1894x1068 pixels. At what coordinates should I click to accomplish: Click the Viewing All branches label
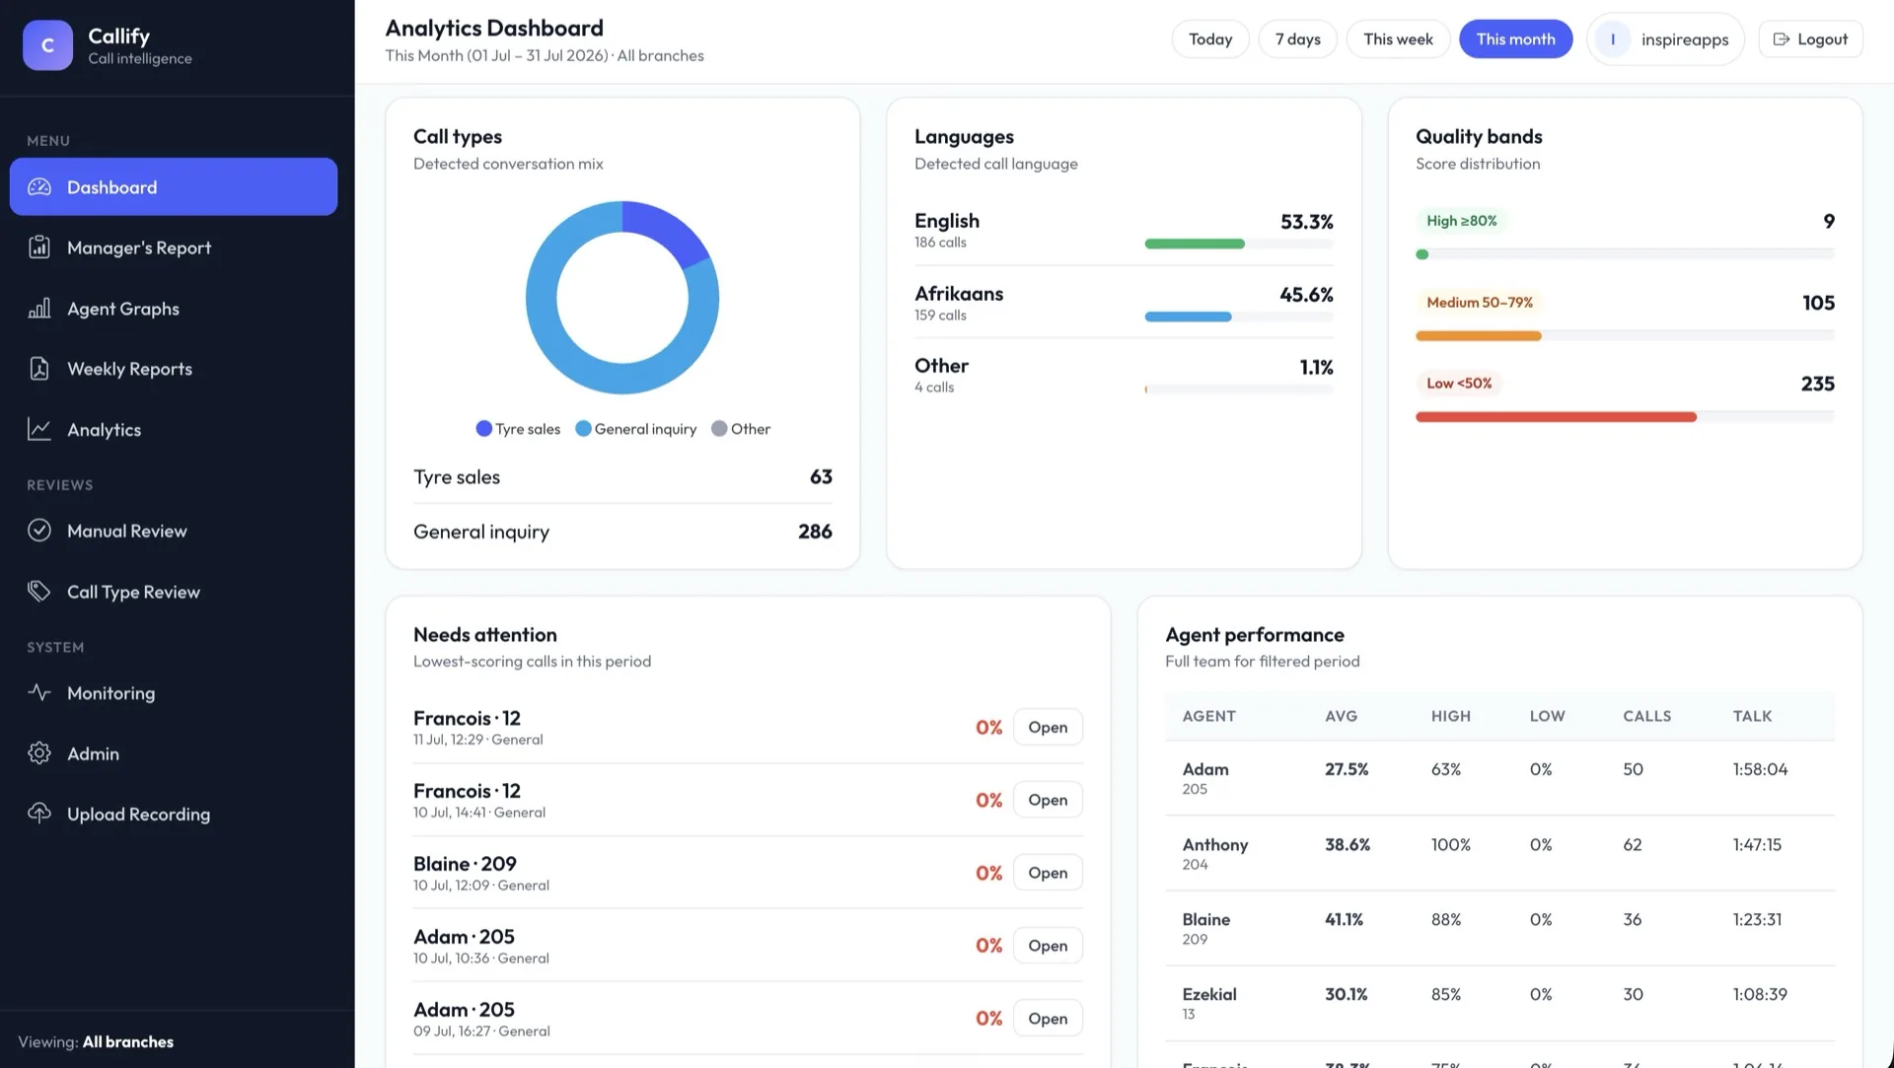(96, 1041)
